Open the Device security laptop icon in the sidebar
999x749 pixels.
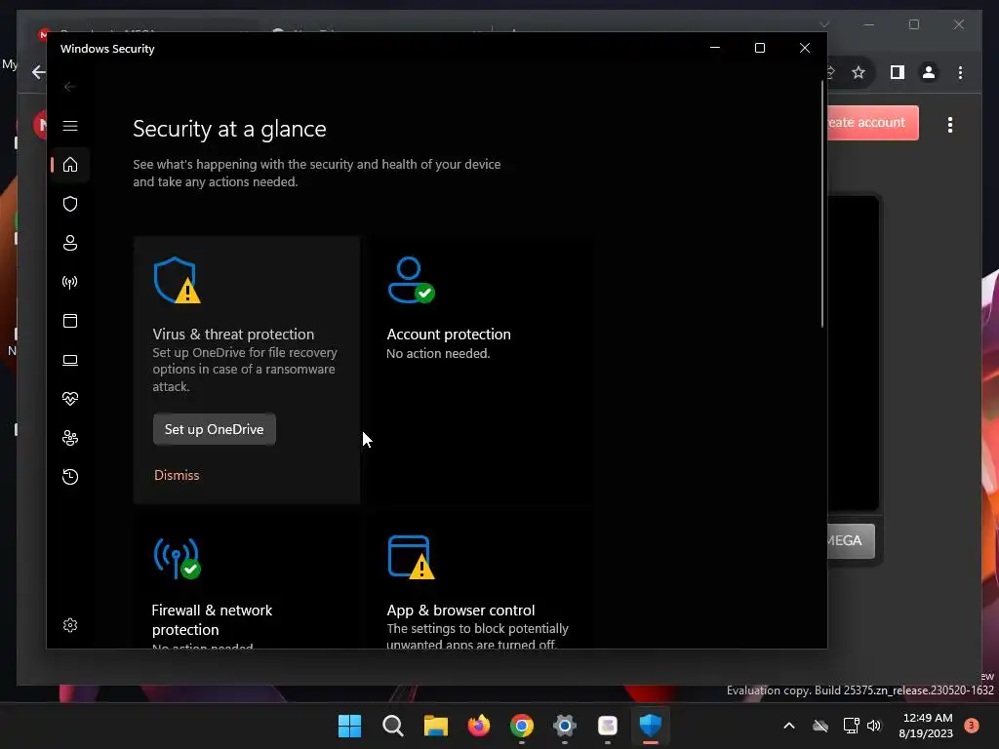(x=70, y=360)
